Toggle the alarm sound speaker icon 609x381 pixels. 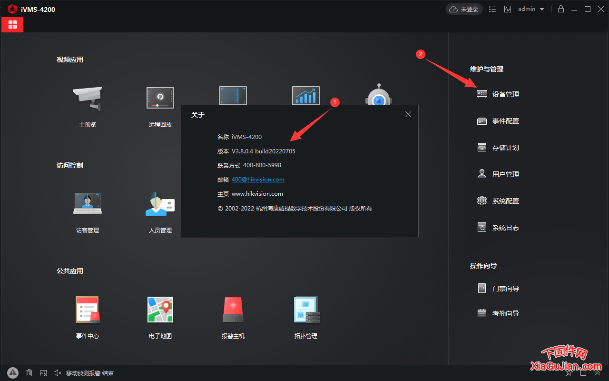coord(58,373)
